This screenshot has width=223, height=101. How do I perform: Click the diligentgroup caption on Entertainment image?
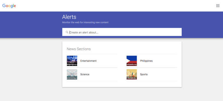pos(72,65)
